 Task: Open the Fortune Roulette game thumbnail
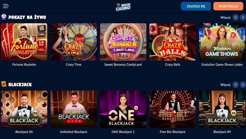coord(24,42)
